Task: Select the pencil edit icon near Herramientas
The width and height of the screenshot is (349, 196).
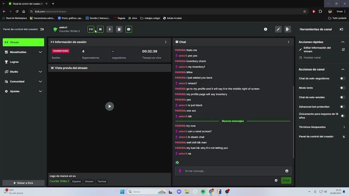Action: click(x=278, y=29)
